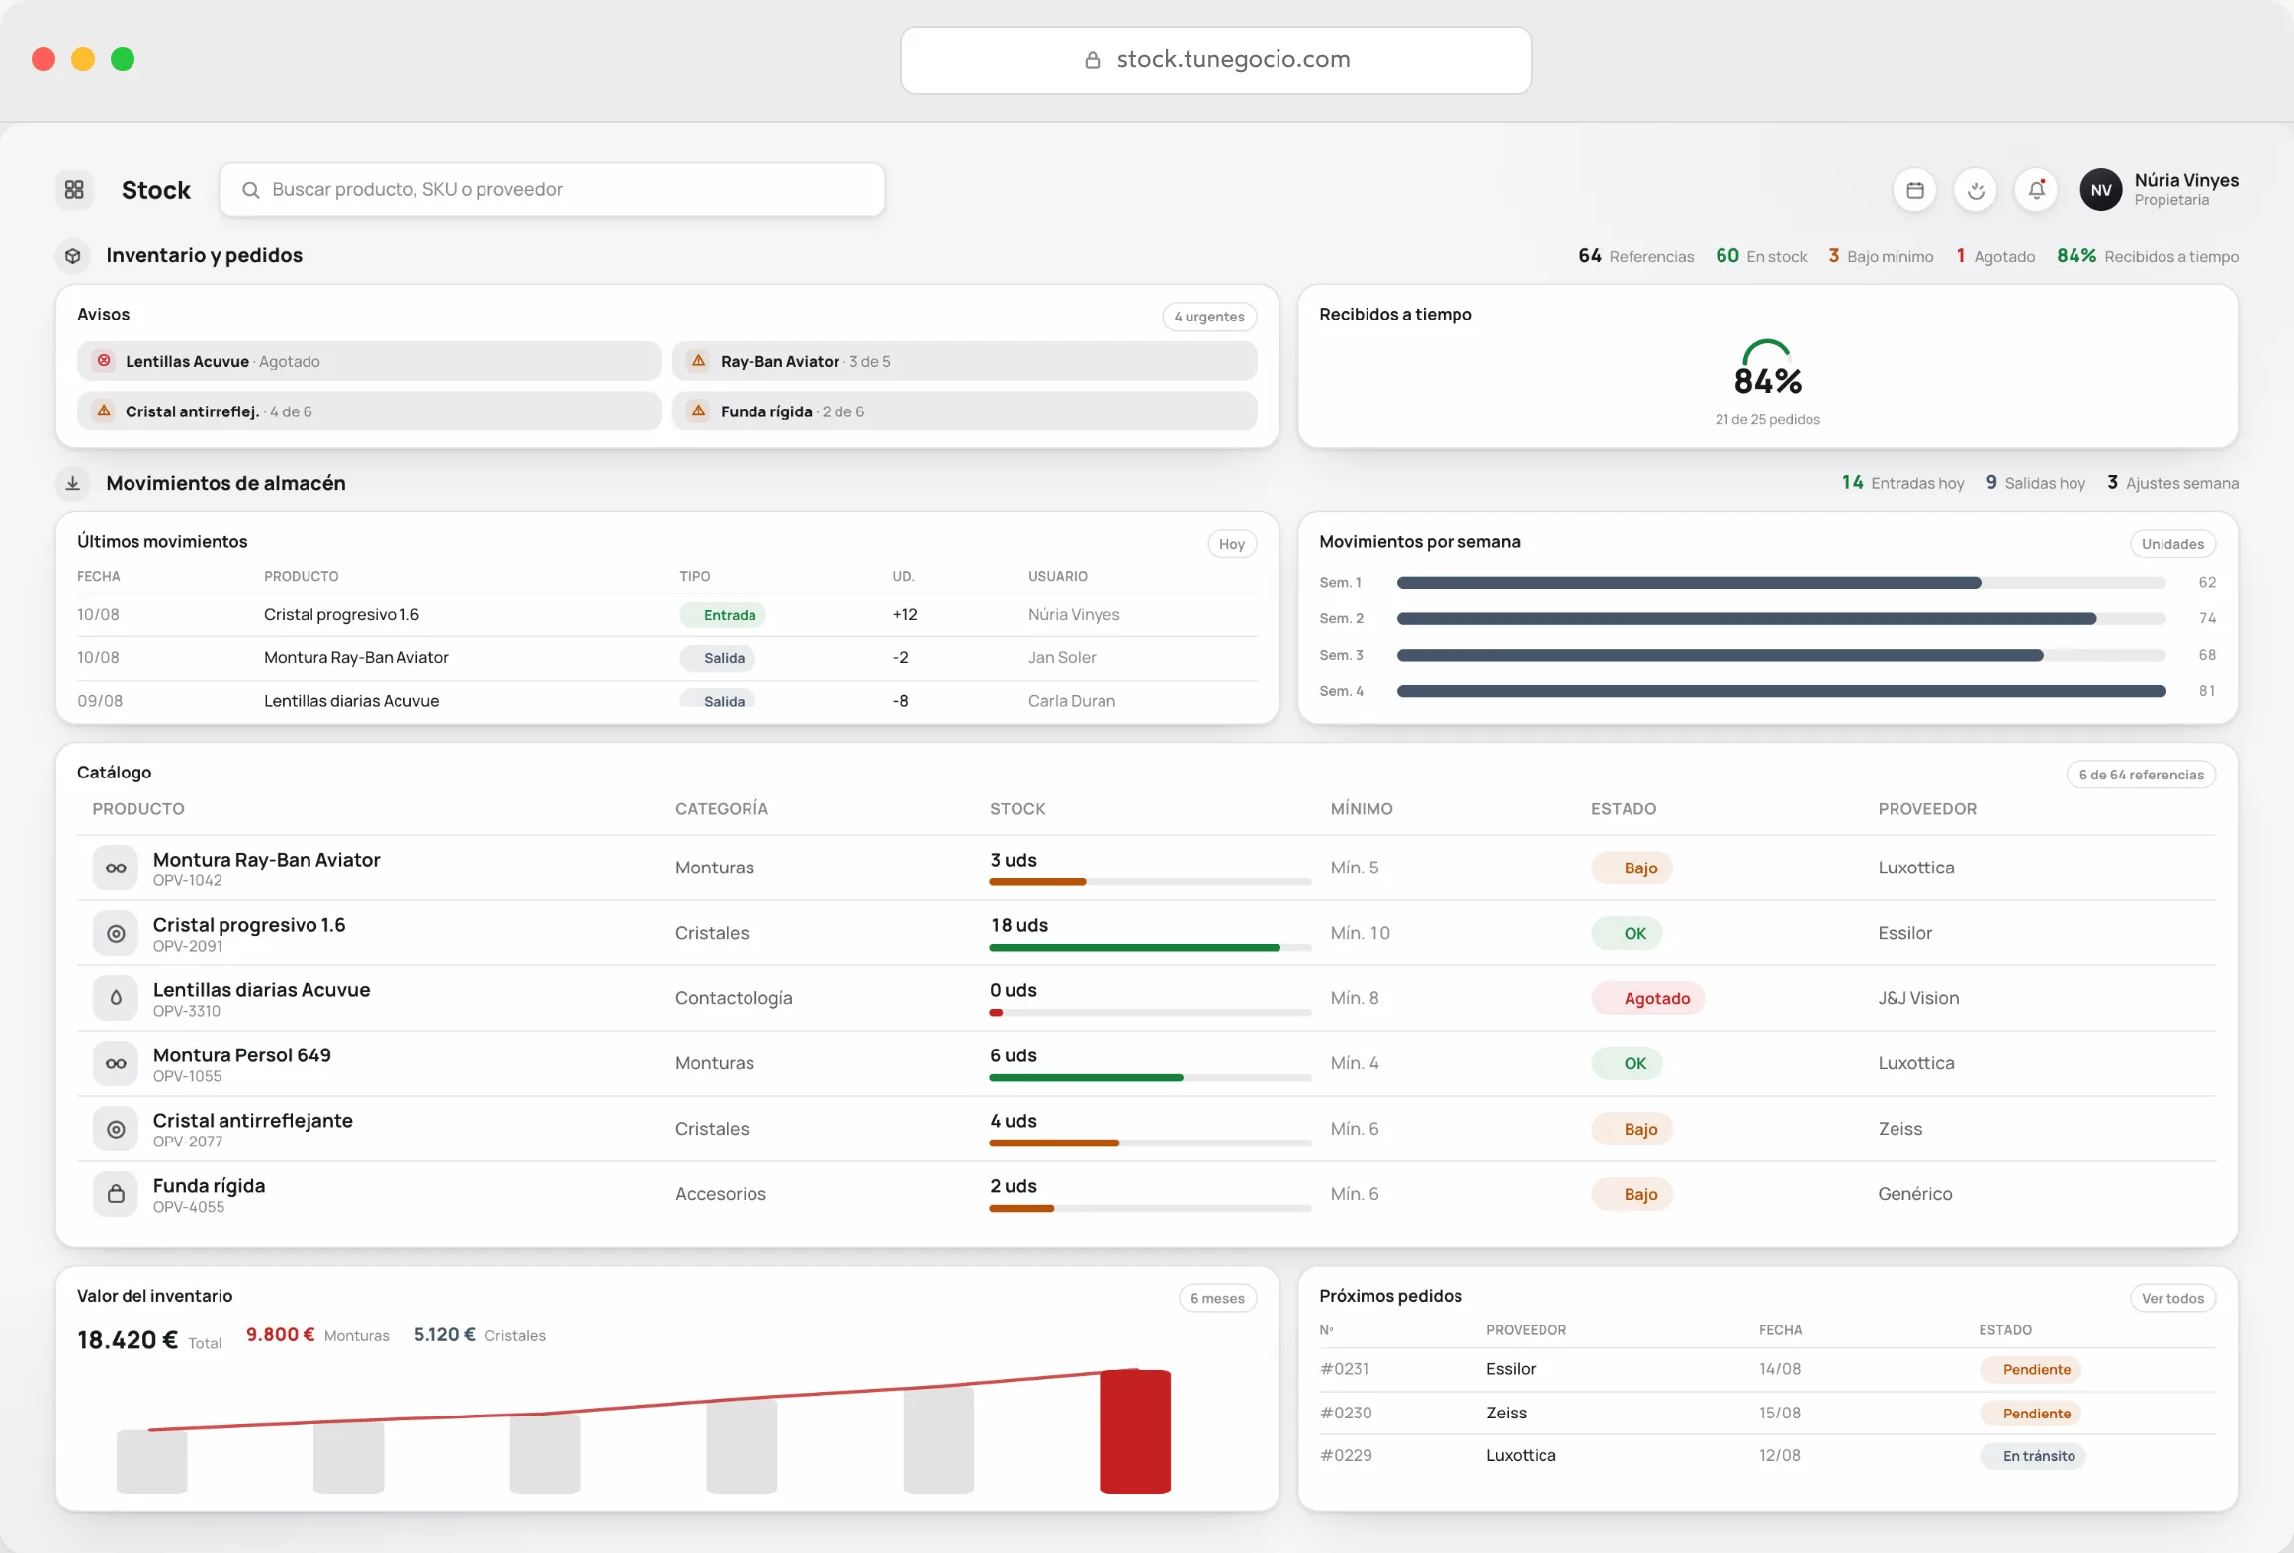Viewport: 2294px width, 1553px height.
Task: Open the 6 meses range selector
Action: click(1217, 1298)
